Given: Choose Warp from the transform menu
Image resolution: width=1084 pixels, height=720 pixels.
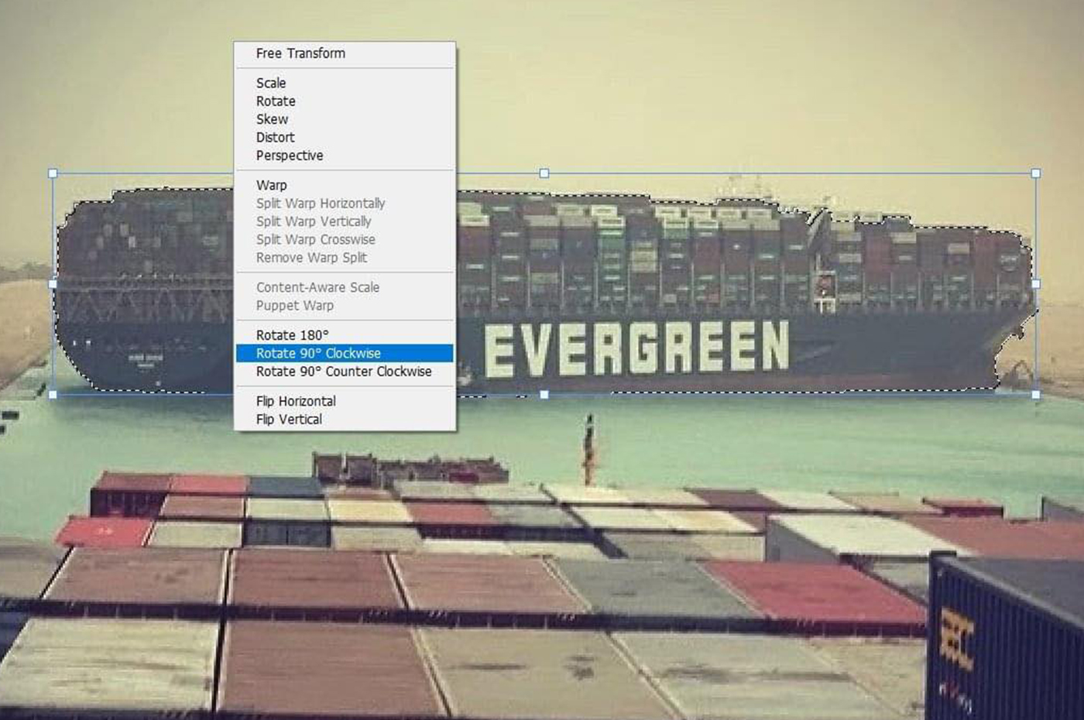Looking at the screenshot, I should point(272,185).
